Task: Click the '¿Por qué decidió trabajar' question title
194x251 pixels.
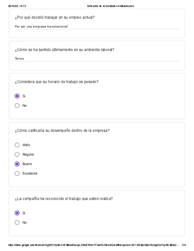Action: (x=55, y=17)
